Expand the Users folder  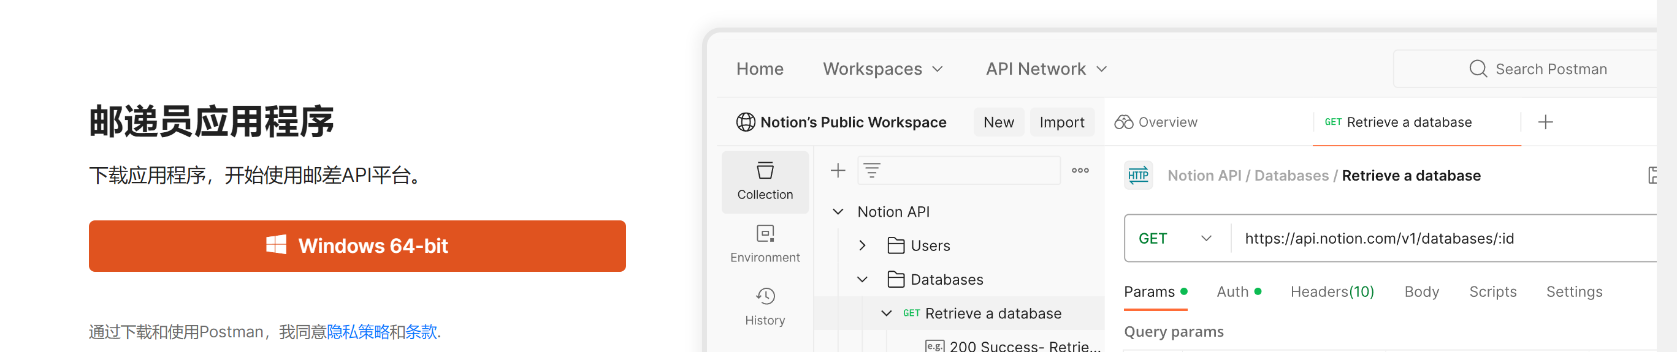coord(862,245)
